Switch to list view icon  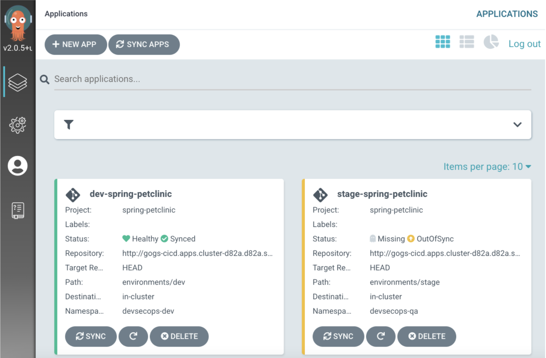467,42
